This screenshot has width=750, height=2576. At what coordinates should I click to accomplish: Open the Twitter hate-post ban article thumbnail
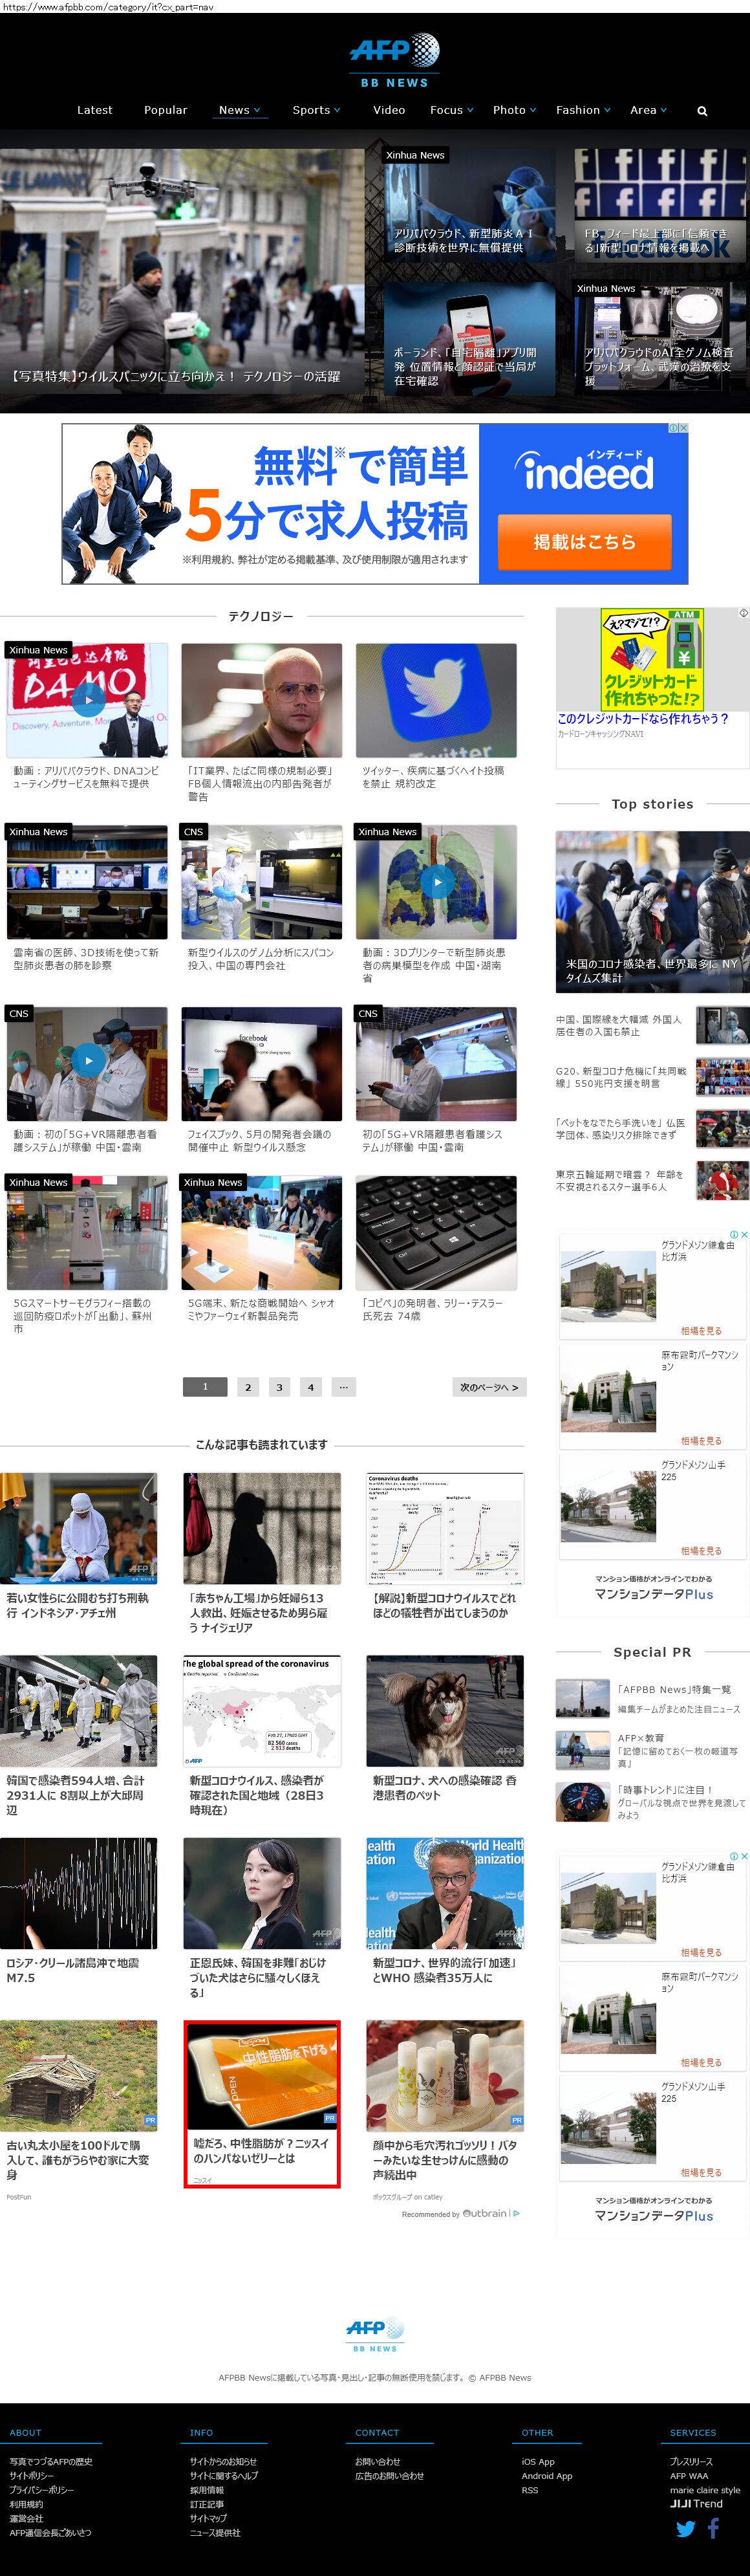point(436,700)
